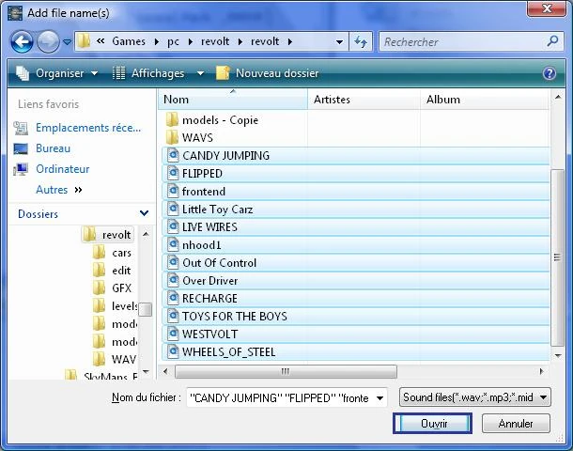Image resolution: width=573 pixels, height=451 pixels.
Task: Click the Forward navigation arrow button
Action: (48, 42)
